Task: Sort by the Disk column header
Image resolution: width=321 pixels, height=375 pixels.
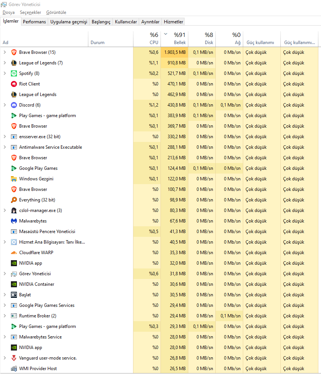Action: (x=202, y=39)
